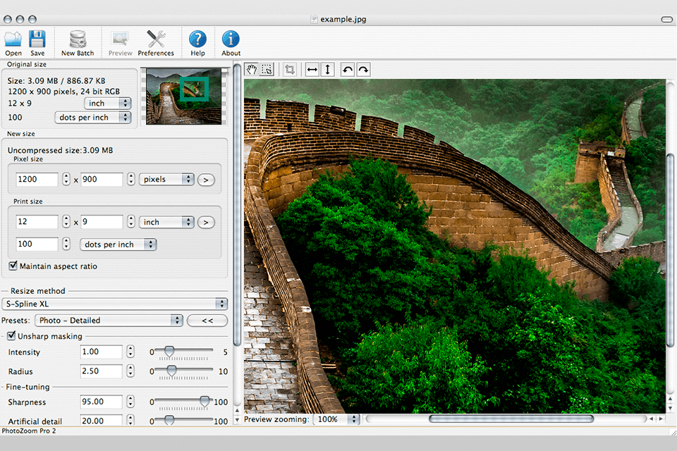This screenshot has height=451, width=677.
Task: Click the Sharpness stepper arrows
Action: point(130,402)
